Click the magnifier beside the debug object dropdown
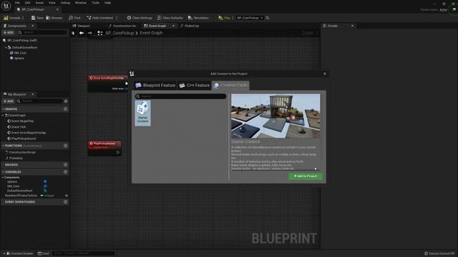This screenshot has width=458, height=257. pos(267,18)
